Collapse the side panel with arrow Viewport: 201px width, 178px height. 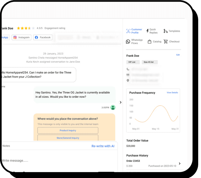coord(121,102)
